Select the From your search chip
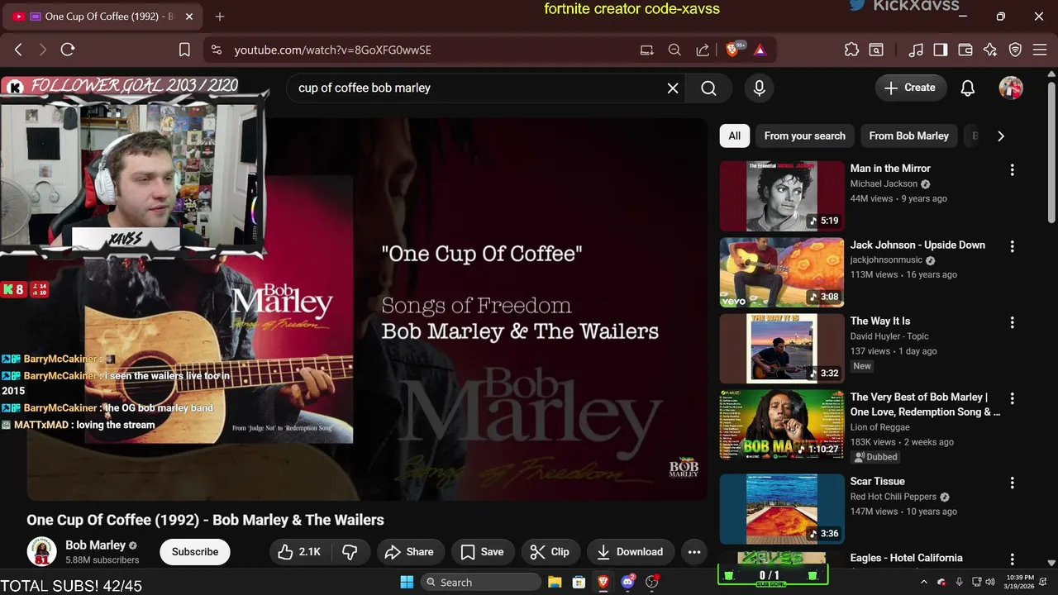The width and height of the screenshot is (1058, 595). pyautogui.click(x=805, y=136)
